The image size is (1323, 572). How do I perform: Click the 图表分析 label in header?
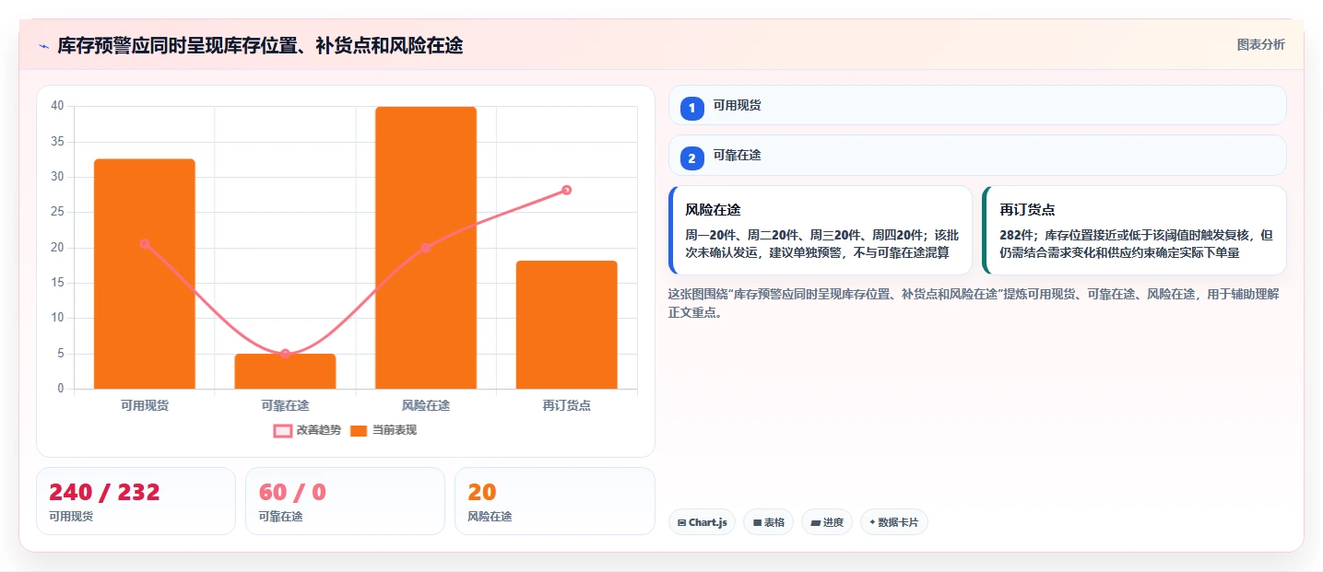(1260, 45)
